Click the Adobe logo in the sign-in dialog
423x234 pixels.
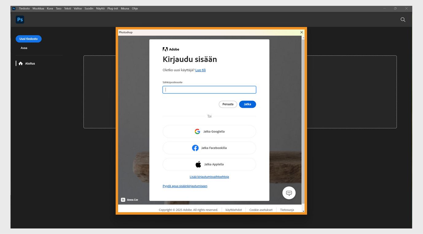[165, 49]
